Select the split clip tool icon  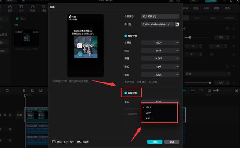click(x=24, y=90)
